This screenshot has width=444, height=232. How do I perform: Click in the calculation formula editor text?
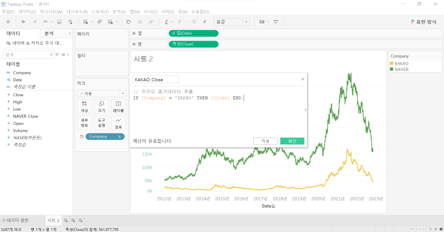click(188, 98)
